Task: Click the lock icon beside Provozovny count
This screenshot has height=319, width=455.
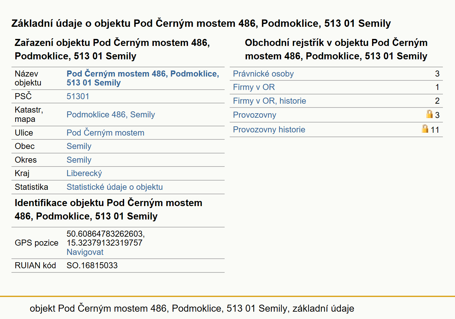Action: coord(429,114)
